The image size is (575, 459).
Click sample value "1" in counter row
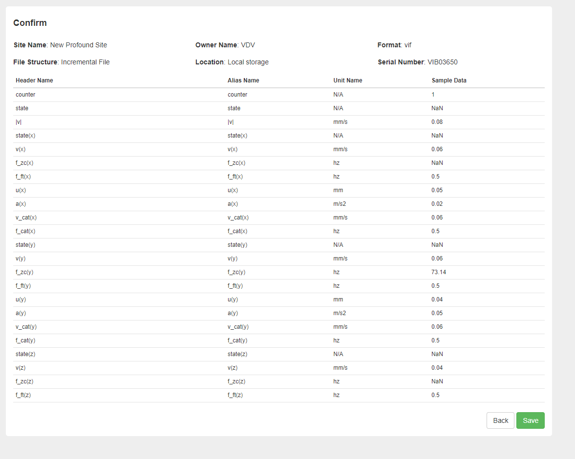433,95
